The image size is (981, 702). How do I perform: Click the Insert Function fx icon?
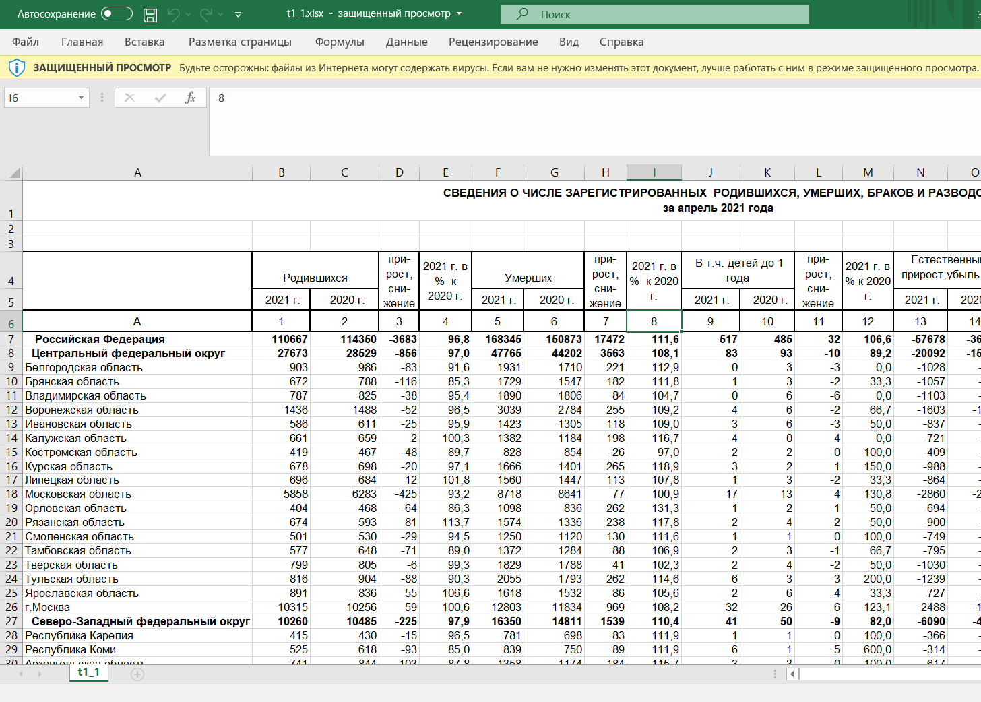pyautogui.click(x=190, y=98)
